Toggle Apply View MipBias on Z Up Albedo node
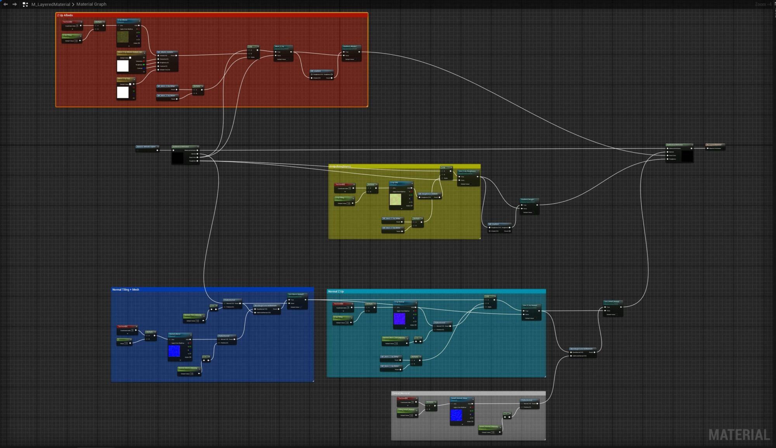 pyautogui.click(x=119, y=29)
